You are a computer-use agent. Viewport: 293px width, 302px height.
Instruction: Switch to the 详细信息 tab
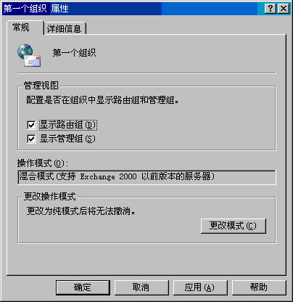[x=65, y=28]
